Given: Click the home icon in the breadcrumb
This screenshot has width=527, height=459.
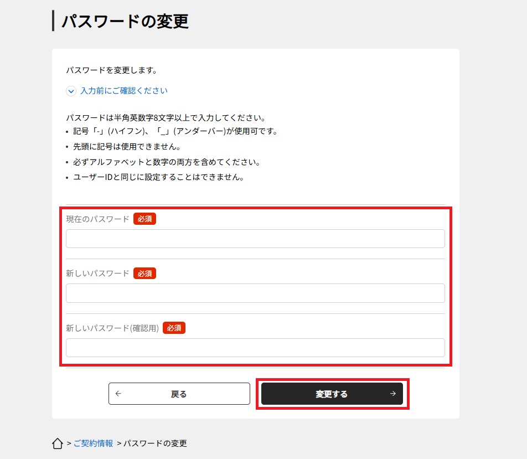Looking at the screenshot, I should click(x=58, y=443).
